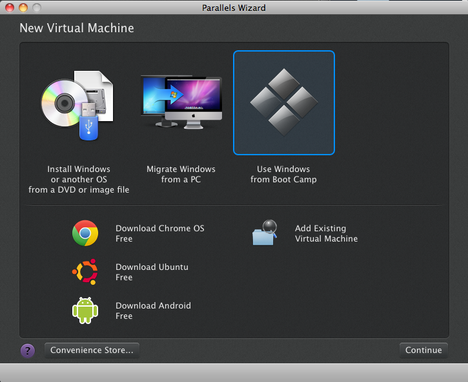Select the DVD and USB install icon
Viewport: 468px width, 382px height.
click(77, 105)
